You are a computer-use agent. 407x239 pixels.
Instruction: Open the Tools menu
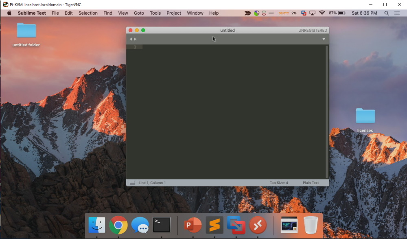pos(155,13)
